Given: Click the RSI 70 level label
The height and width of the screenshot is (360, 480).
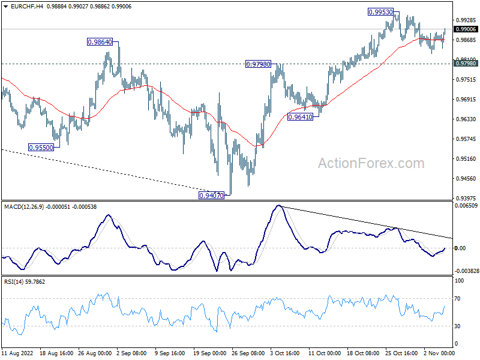Looking at the screenshot, I should point(457,298).
